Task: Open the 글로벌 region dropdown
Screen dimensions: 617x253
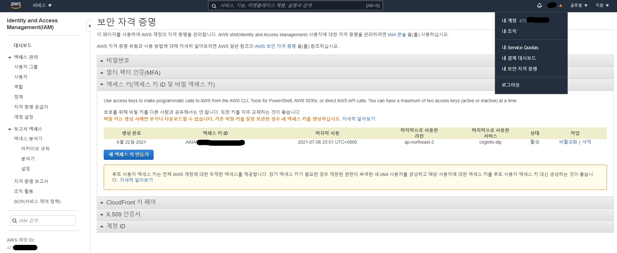Action: click(579, 5)
